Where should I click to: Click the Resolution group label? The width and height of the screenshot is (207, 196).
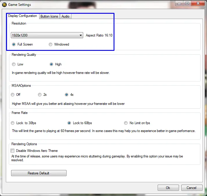pyautogui.click(x=19, y=23)
